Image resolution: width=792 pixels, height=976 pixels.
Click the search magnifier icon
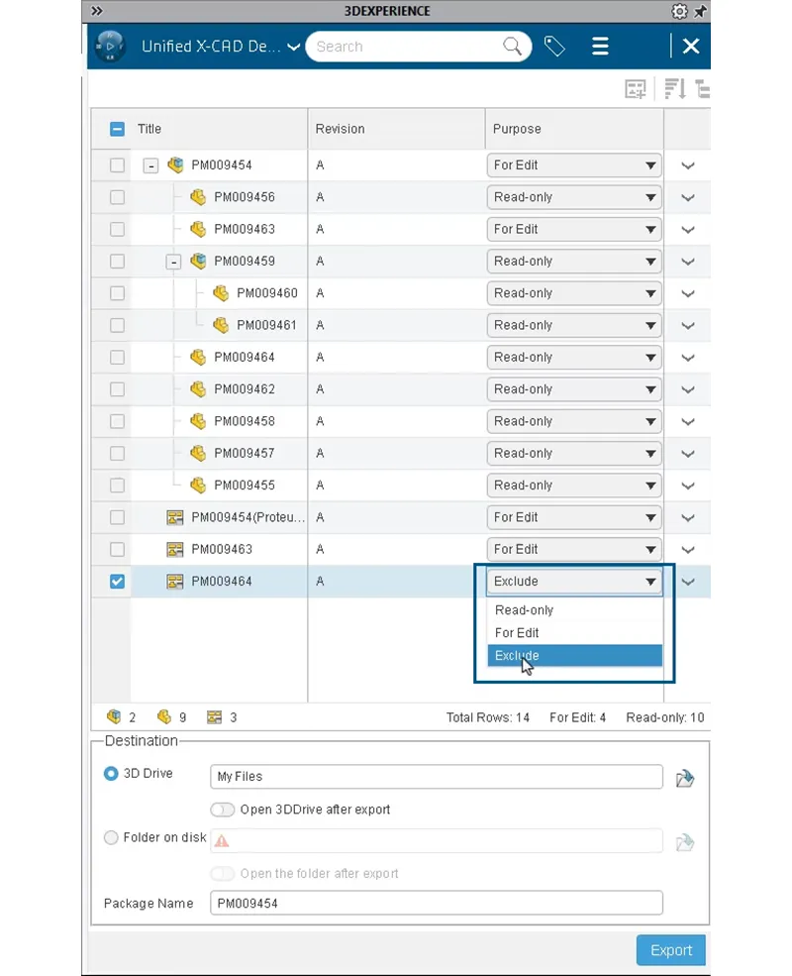[x=512, y=47]
